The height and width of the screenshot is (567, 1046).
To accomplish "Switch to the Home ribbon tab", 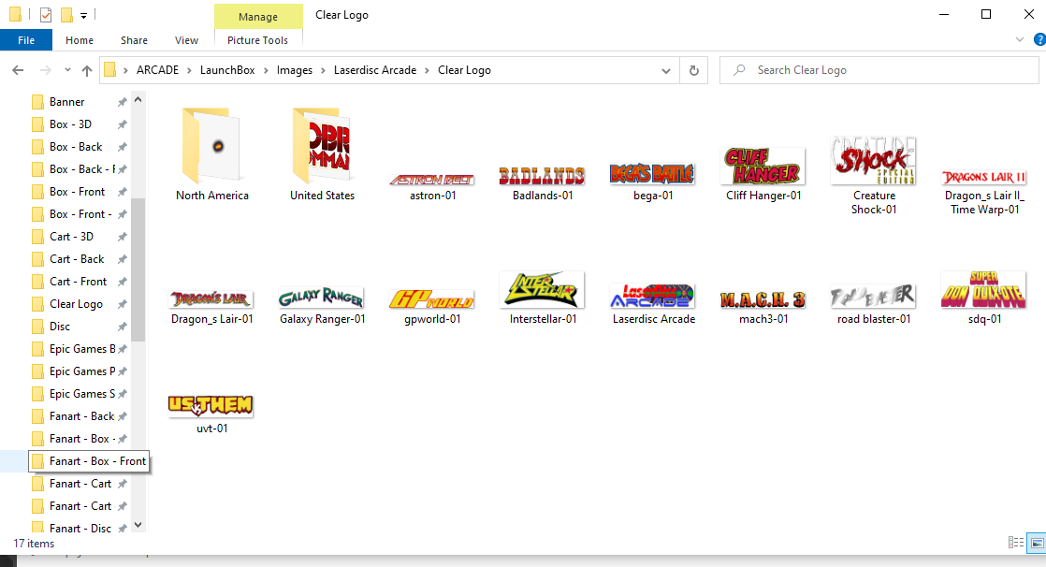I will coord(80,40).
